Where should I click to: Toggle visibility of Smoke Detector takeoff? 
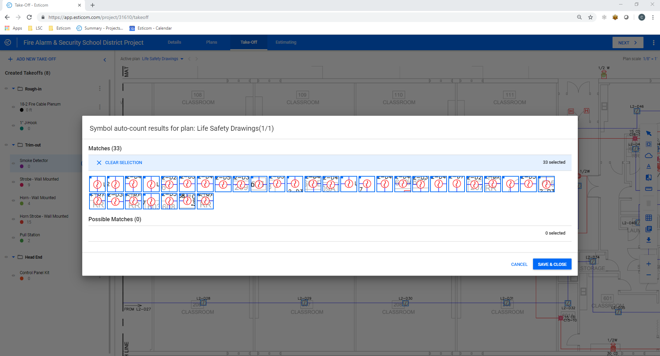click(x=13, y=163)
